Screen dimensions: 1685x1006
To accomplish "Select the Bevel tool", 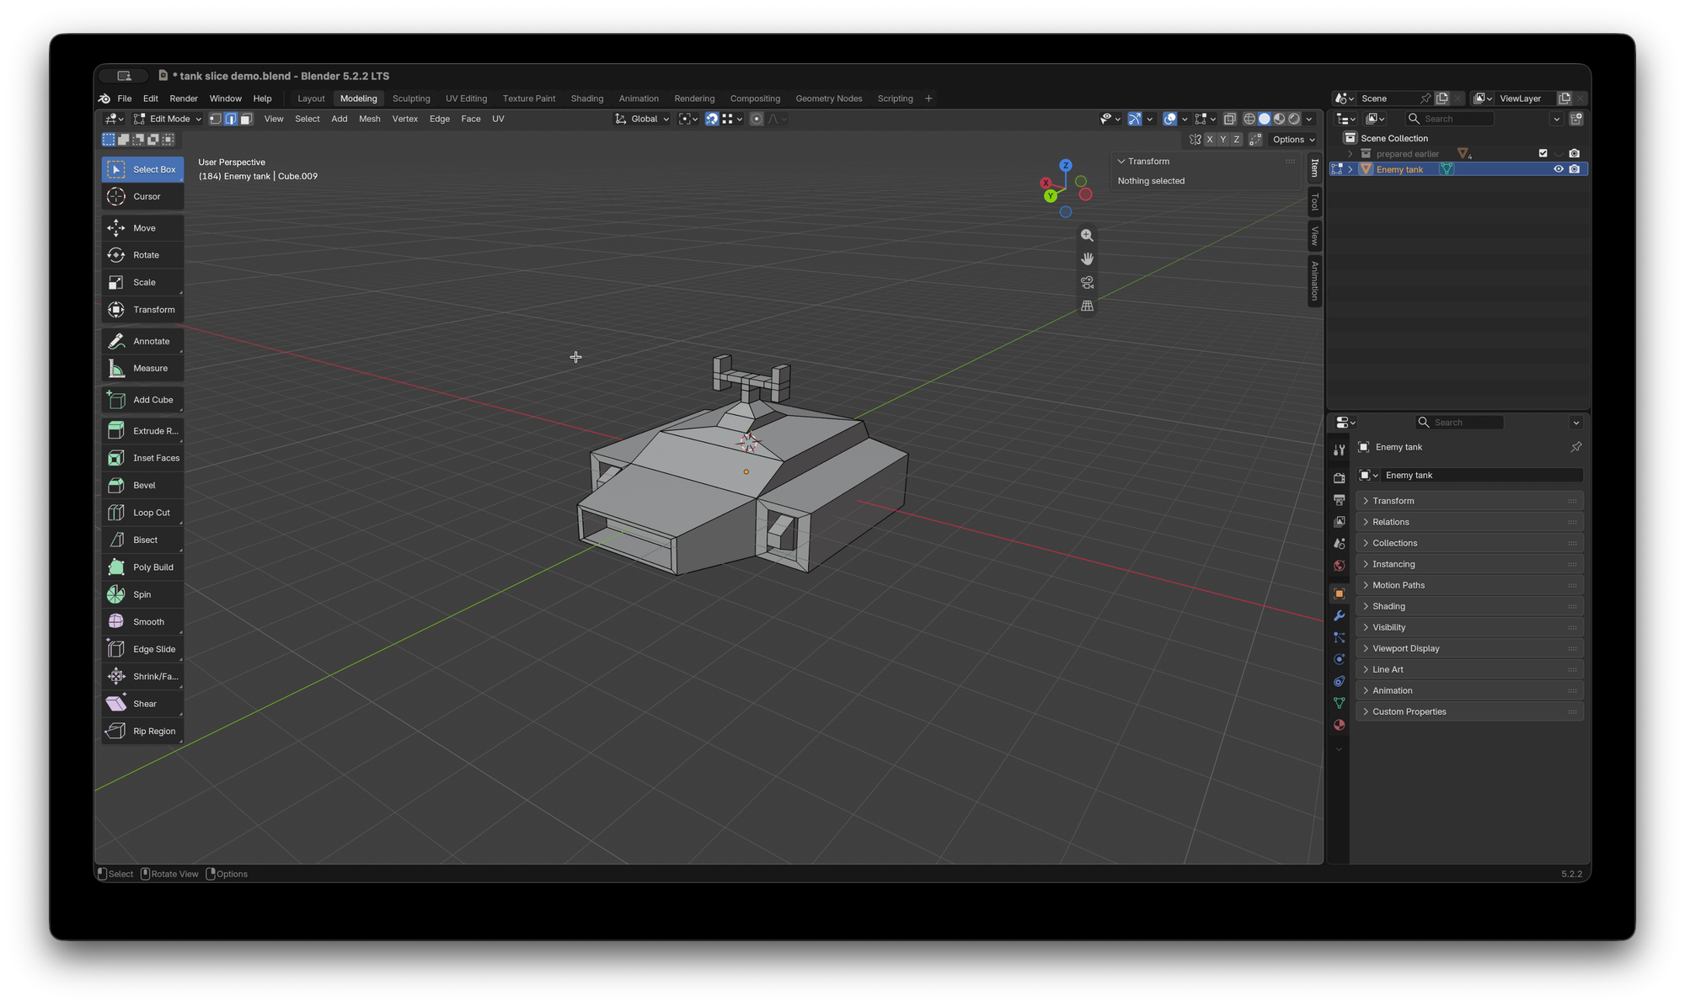I will 142,485.
